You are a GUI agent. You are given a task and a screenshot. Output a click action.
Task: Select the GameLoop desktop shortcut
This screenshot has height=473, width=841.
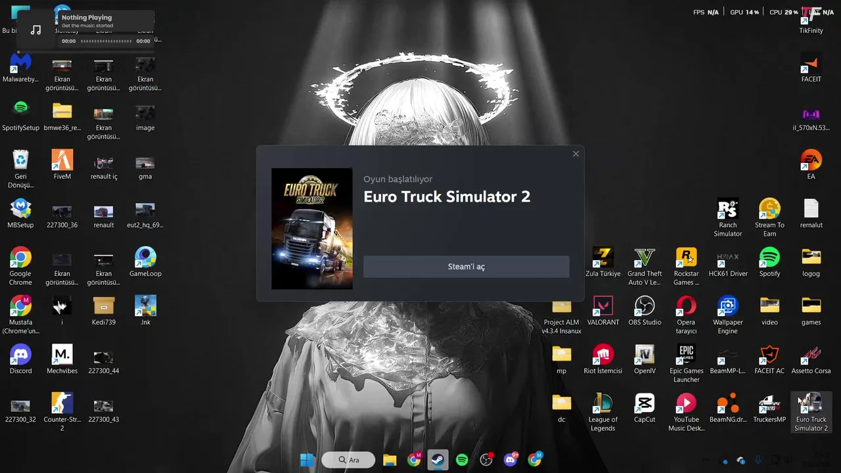(x=145, y=262)
